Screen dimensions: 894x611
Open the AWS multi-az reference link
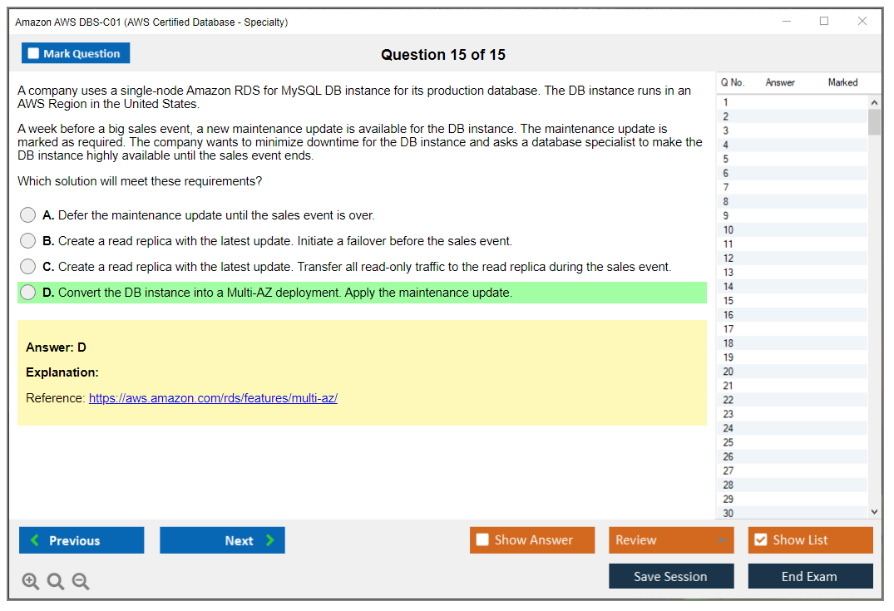[213, 398]
